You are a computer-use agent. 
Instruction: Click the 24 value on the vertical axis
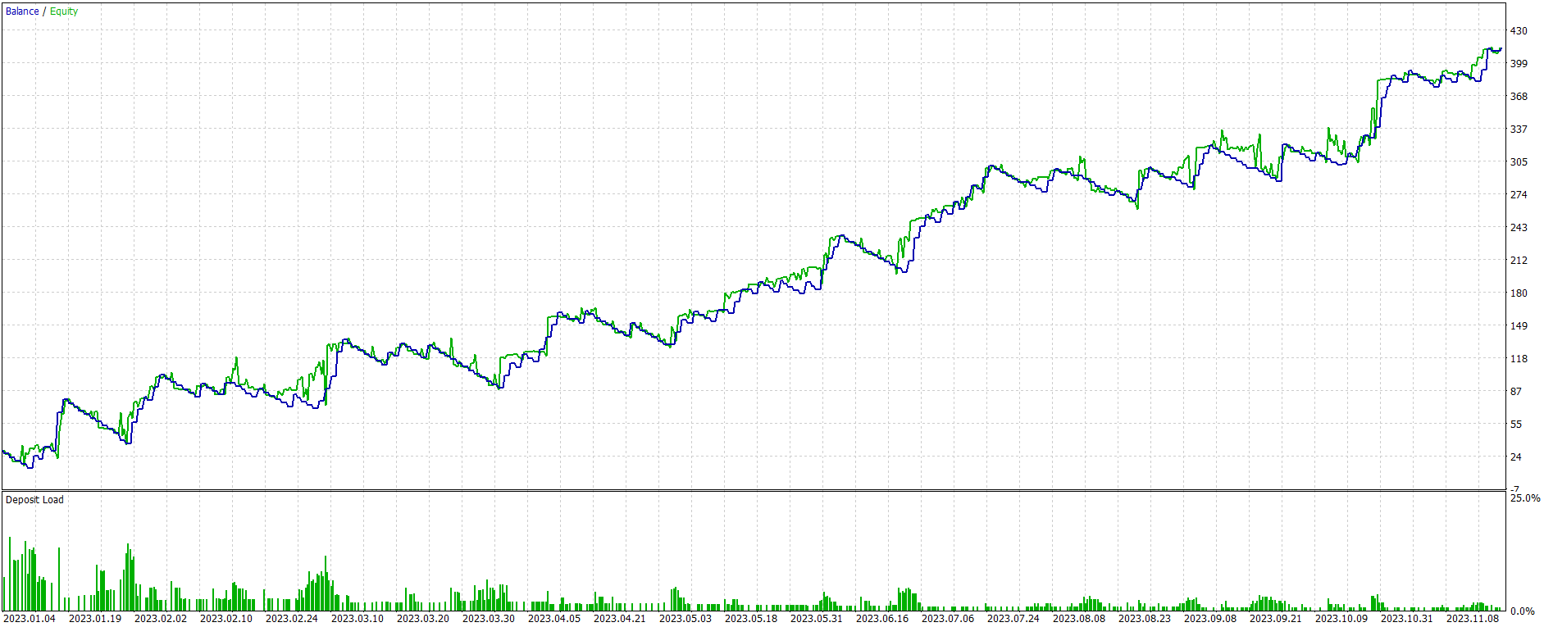[x=1516, y=457]
